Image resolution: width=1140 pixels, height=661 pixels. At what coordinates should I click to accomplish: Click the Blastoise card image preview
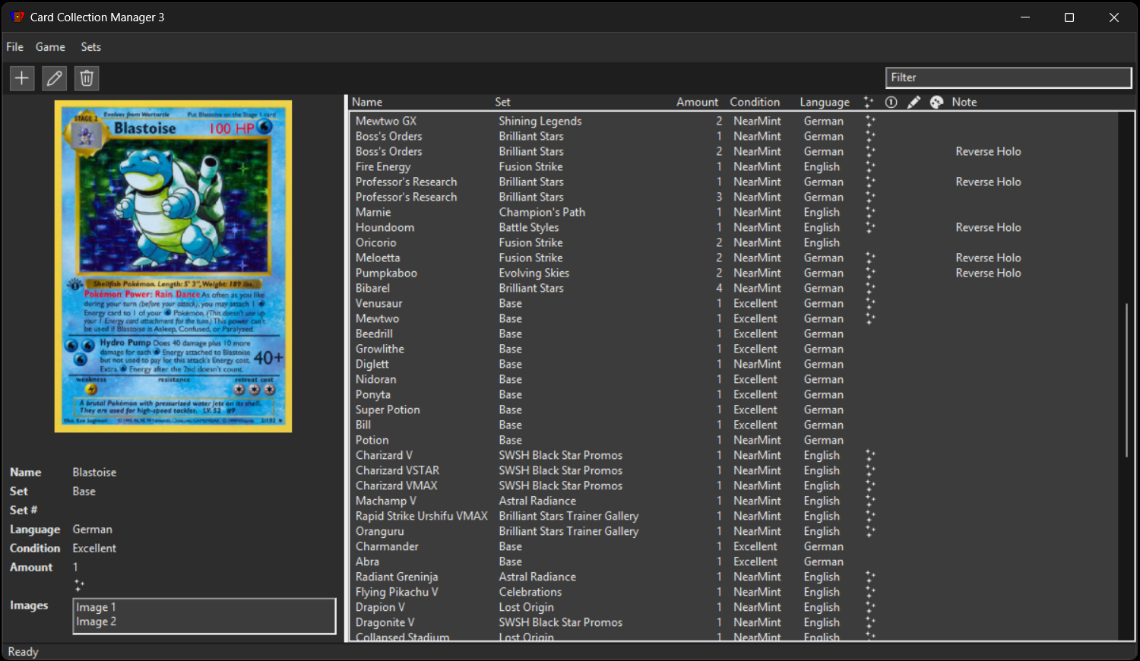pos(173,267)
